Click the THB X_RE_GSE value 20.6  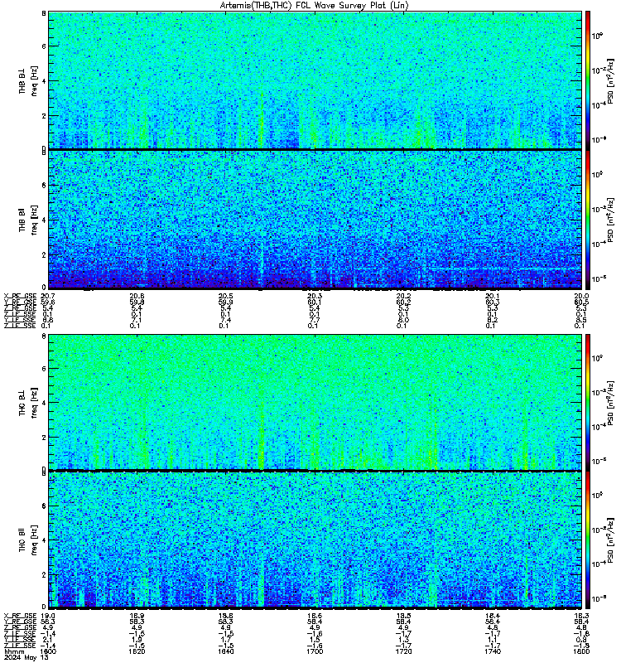[x=137, y=296]
